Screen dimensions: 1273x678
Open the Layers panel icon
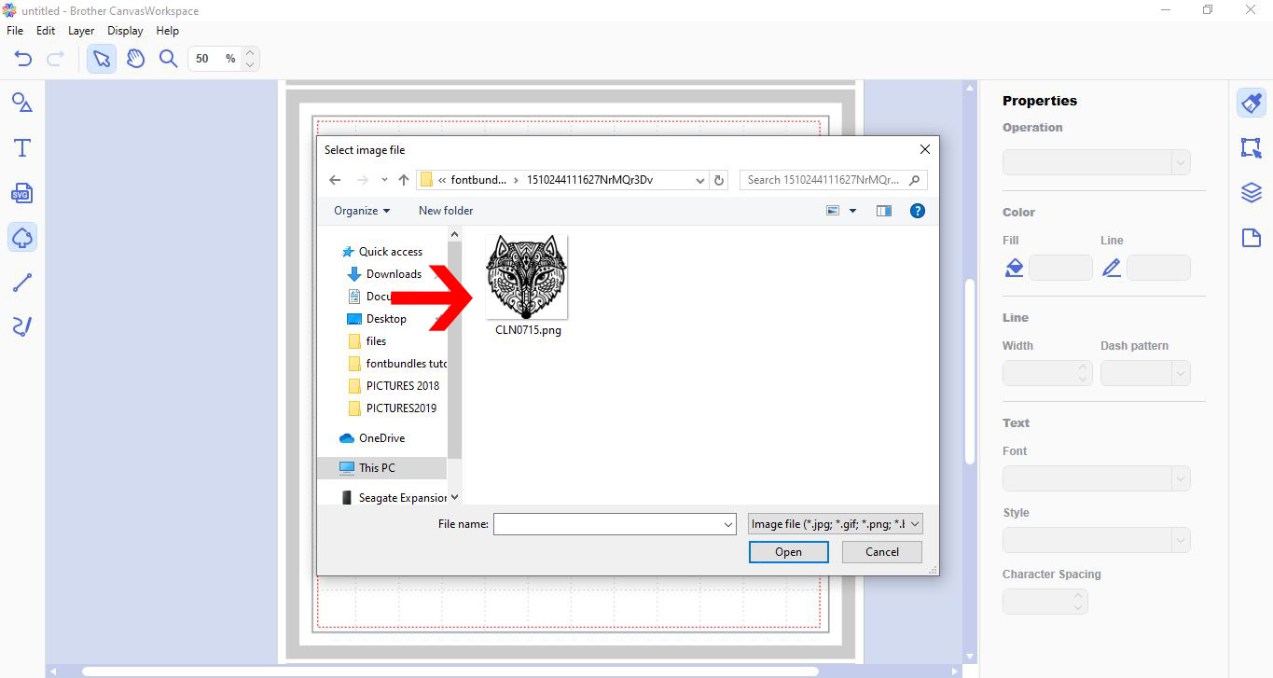coord(1251,193)
